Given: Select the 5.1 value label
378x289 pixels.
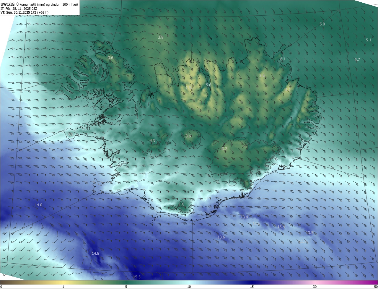Looking at the screenshot, I should click(369, 40).
